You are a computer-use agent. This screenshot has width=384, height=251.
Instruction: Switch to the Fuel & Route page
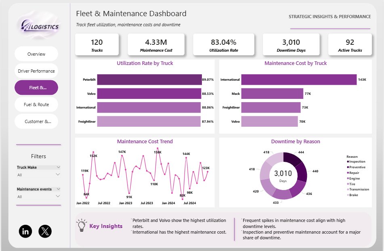pos(36,105)
